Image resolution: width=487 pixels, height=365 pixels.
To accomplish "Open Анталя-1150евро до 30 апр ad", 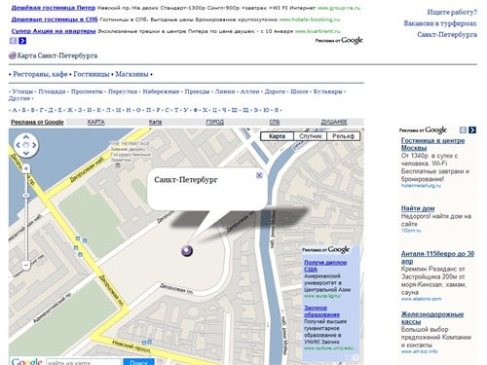I will coord(437,257).
